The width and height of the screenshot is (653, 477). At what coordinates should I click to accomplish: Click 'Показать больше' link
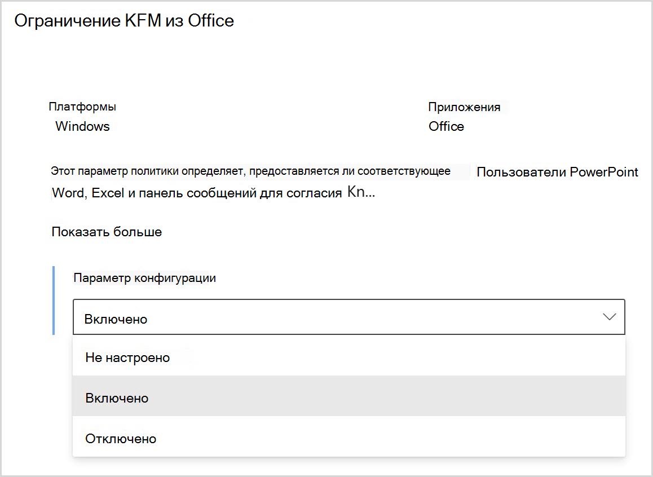coord(107,232)
